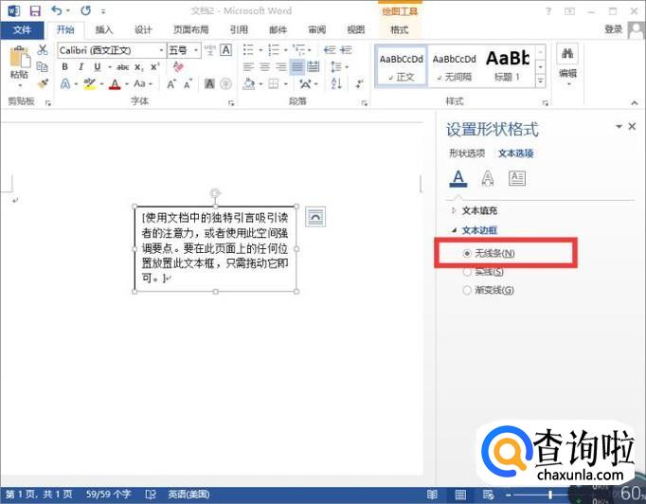Select the 实线(S) radio button

click(466, 272)
